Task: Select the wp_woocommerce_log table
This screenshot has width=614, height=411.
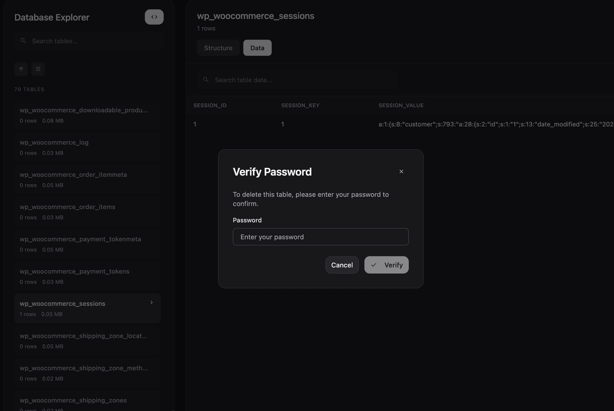Action: 54,142
